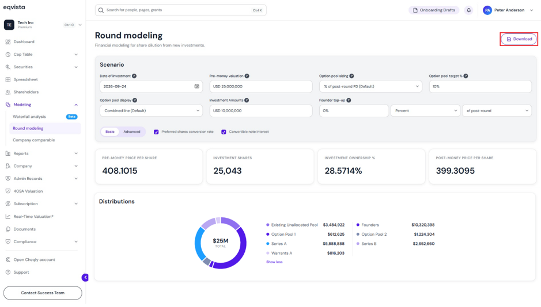Click Contact Success Team button
Screen dimensions: 541x307
[x=43, y=293]
